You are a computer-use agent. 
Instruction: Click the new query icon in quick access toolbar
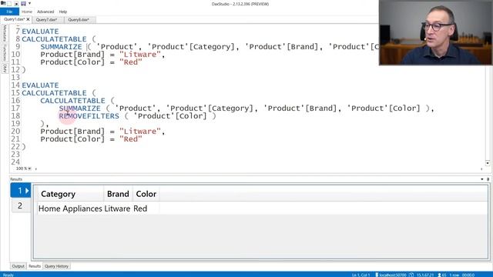click(9, 3)
